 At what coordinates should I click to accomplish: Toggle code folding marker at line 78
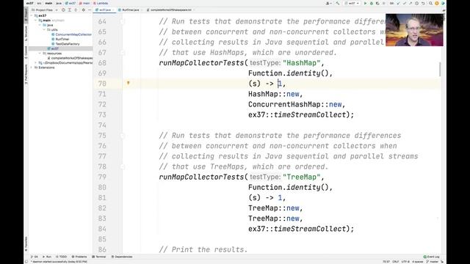(x=123, y=166)
